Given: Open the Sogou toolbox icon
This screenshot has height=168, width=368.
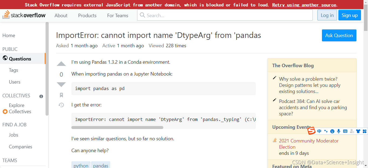Looking at the screenshot, I should [x=364, y=131].
